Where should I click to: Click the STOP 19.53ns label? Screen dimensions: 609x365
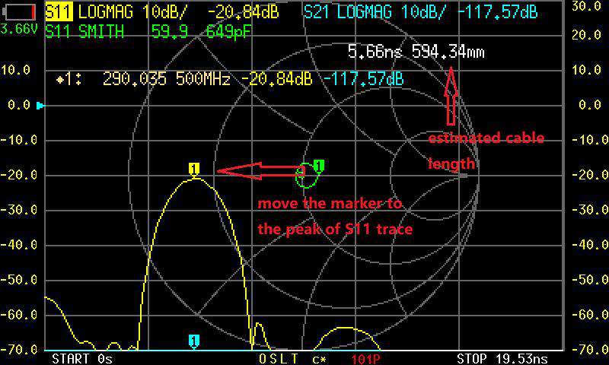coord(502,359)
